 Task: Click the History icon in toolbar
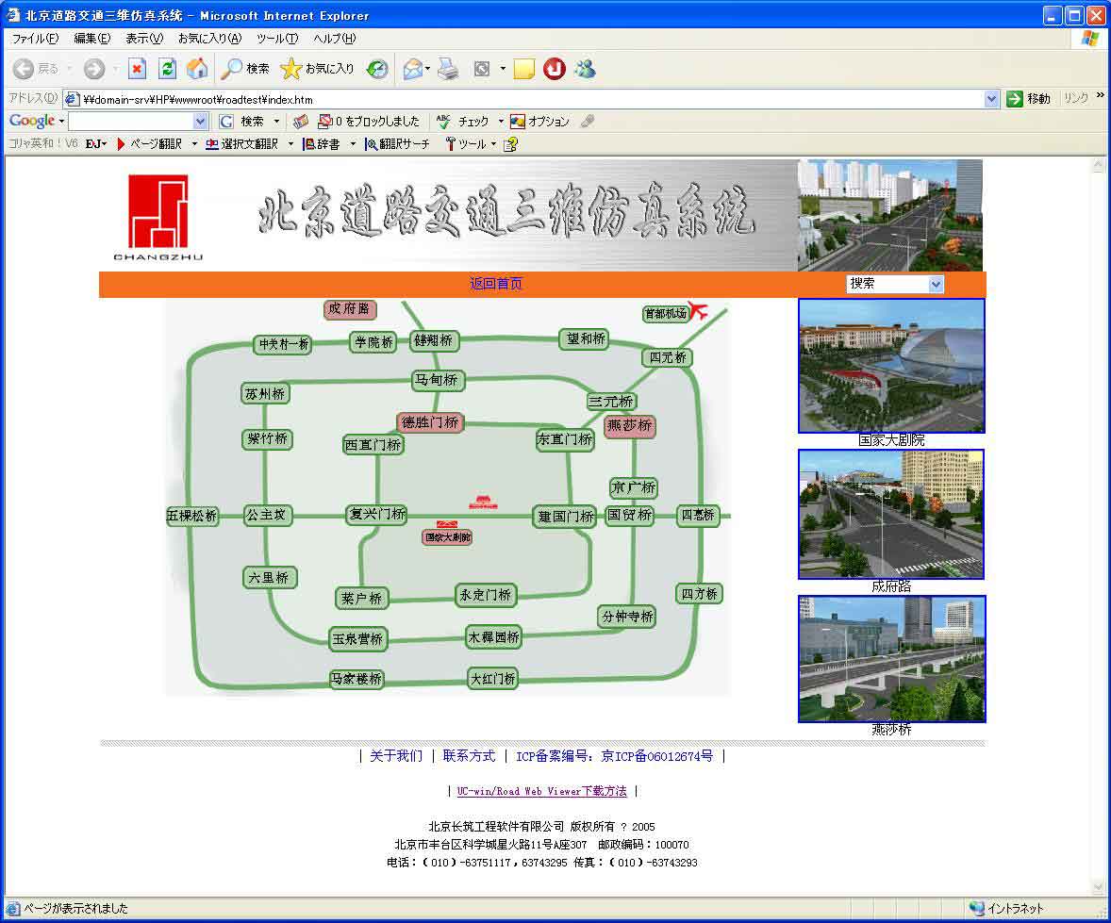pos(377,69)
